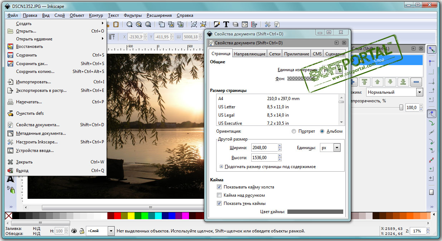Choose "Импортировать..." menu entry
The image size is (442, 241).
56,82
